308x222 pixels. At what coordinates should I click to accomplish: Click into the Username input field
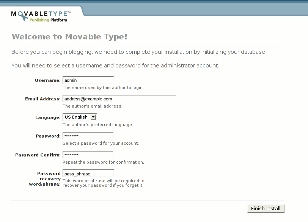coord(88,80)
